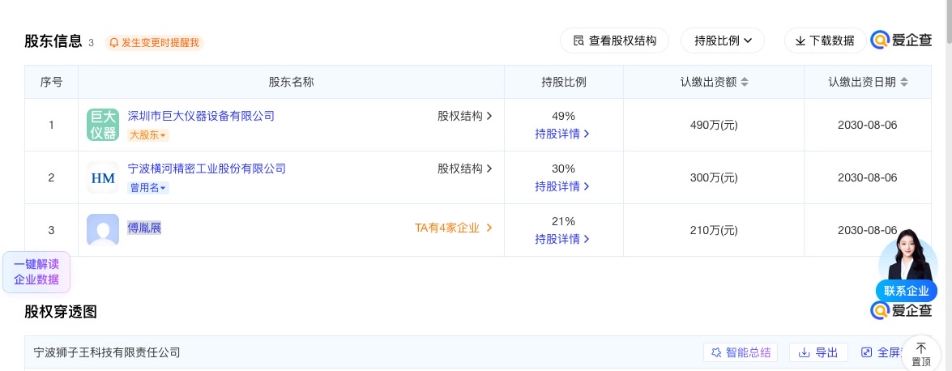Select 210万(元) cell
Viewport: 952px width, 371px height.
(714, 230)
